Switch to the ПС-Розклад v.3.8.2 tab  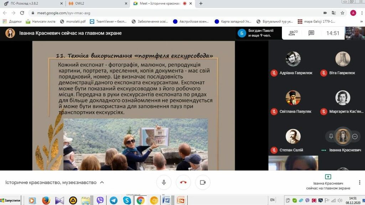click(x=31, y=4)
